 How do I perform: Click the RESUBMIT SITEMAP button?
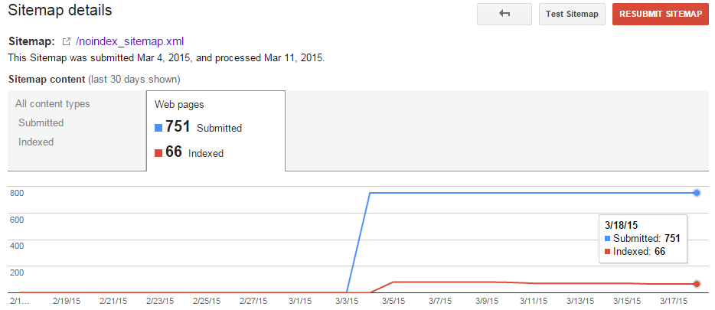661,14
